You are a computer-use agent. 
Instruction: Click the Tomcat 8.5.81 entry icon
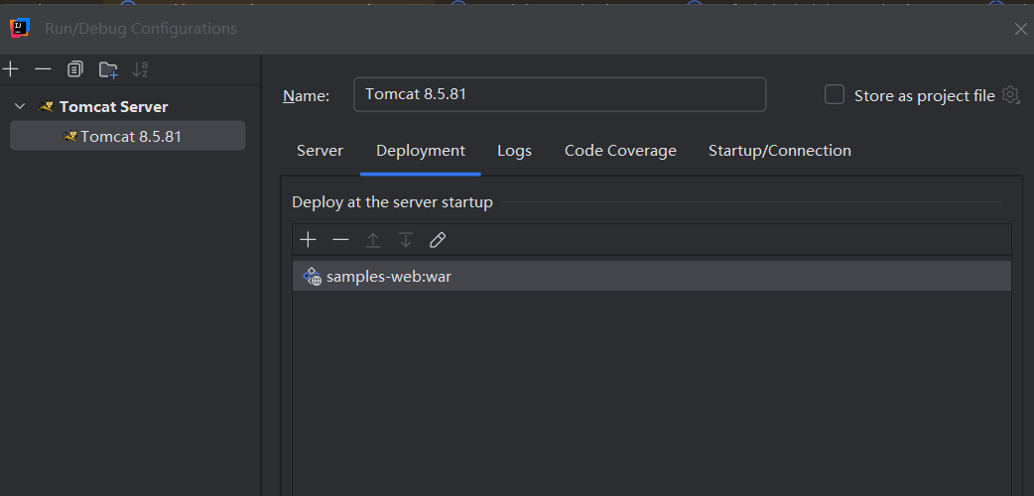[x=69, y=137]
